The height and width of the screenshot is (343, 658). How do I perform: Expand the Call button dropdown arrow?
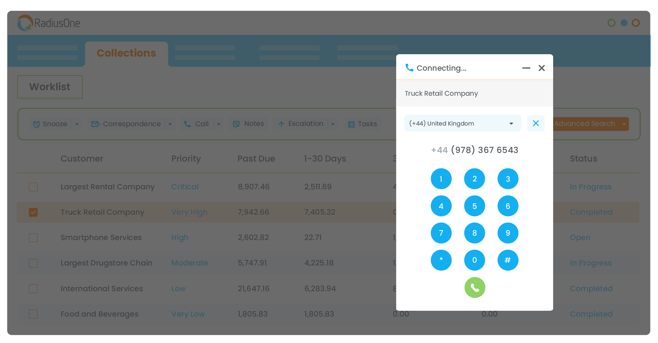point(219,124)
